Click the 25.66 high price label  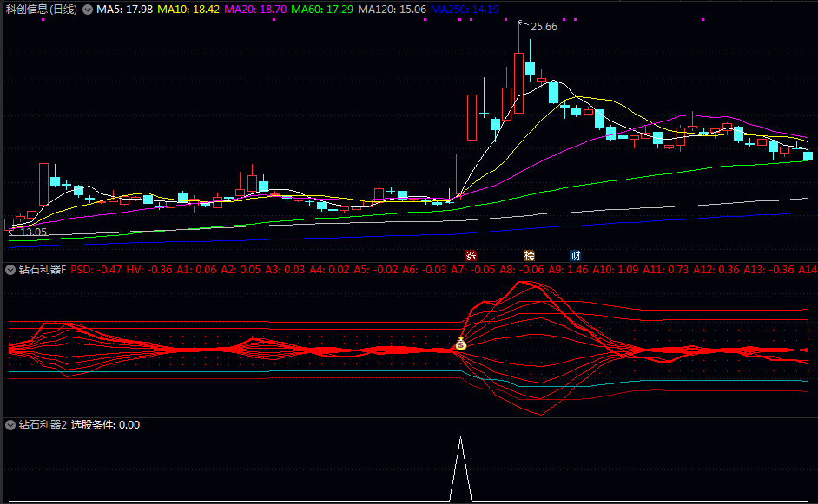tap(544, 27)
